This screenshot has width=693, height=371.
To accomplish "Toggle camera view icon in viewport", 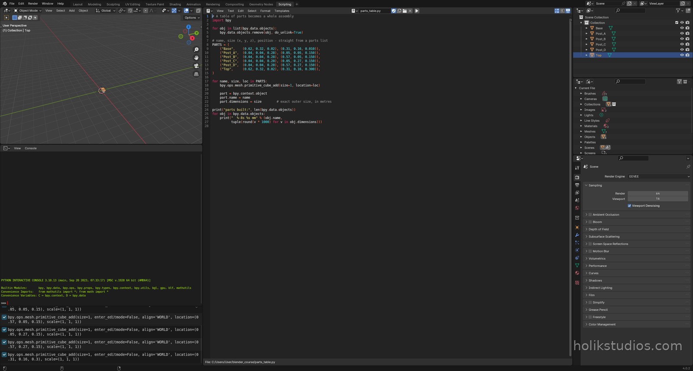I will 196,66.
